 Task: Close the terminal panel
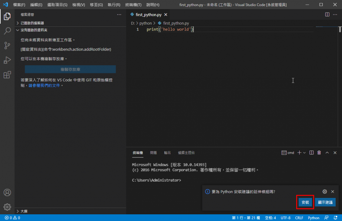point(335,153)
